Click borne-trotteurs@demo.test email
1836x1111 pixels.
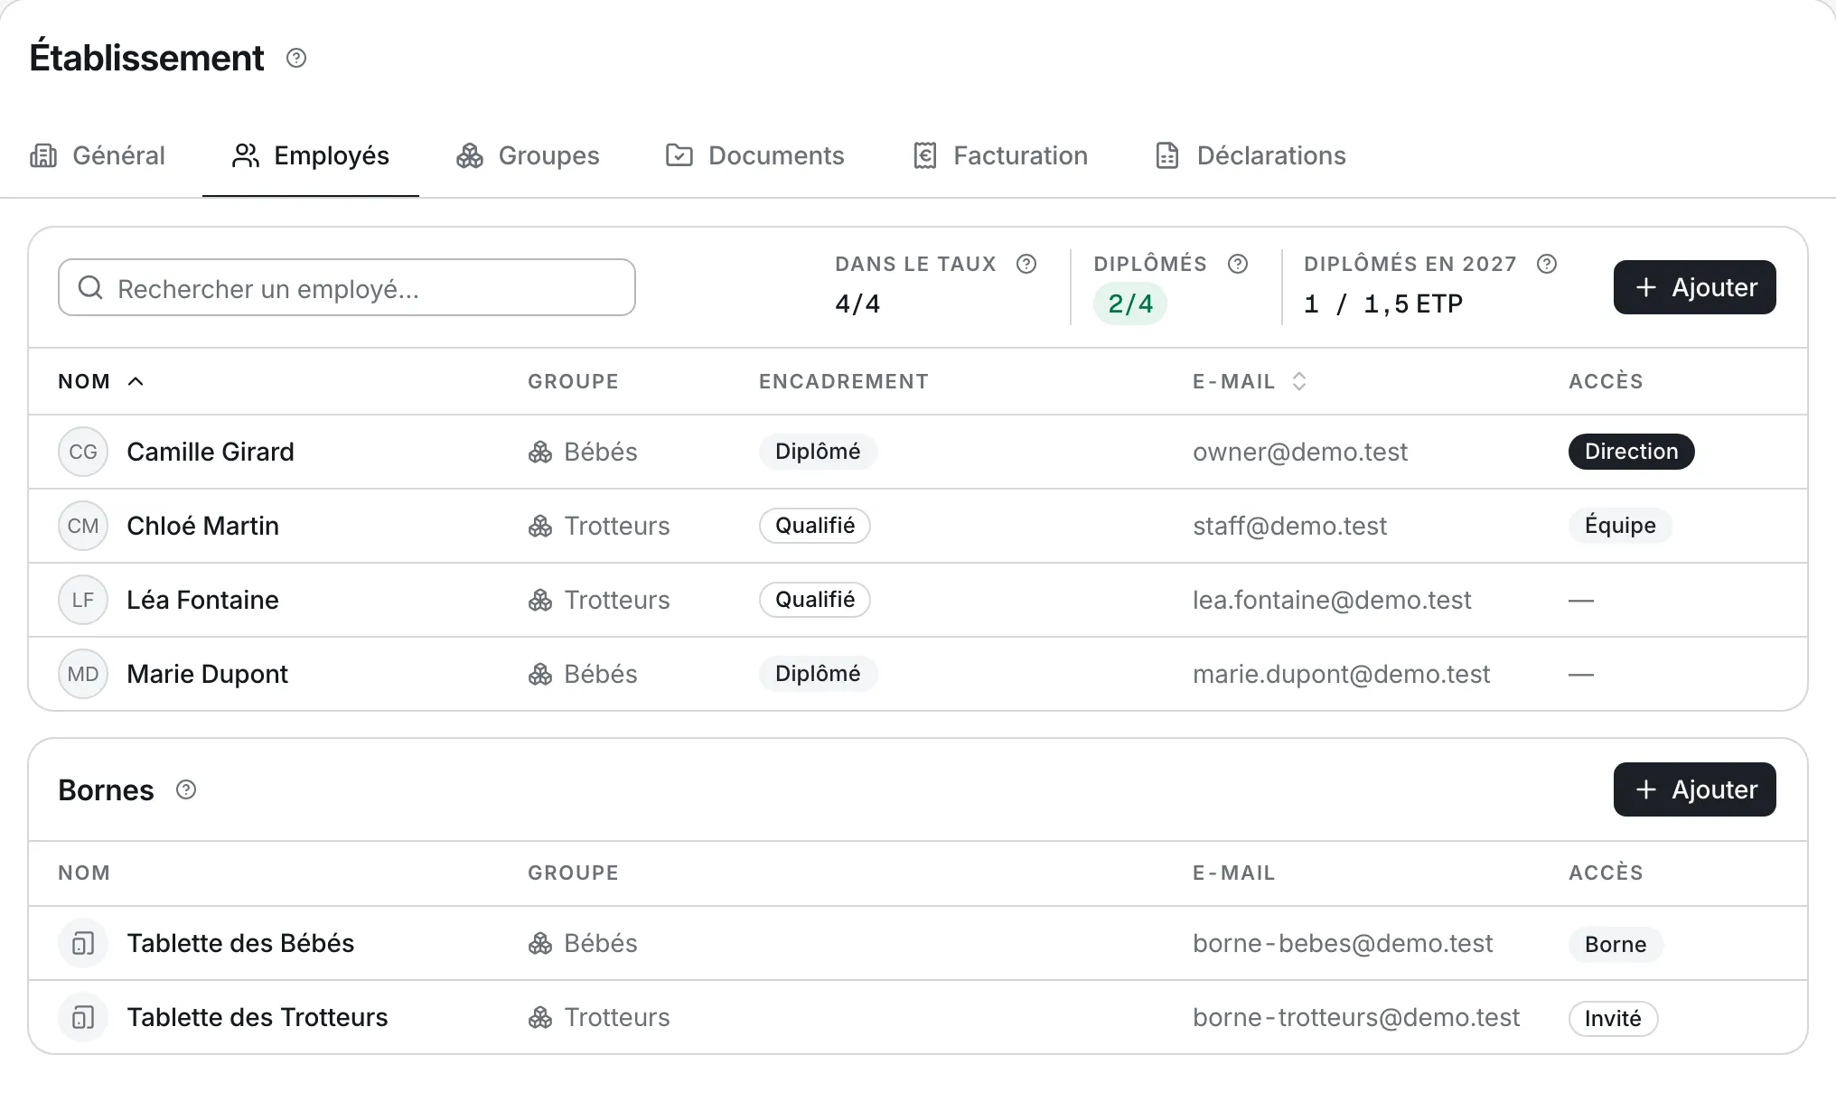point(1356,1017)
